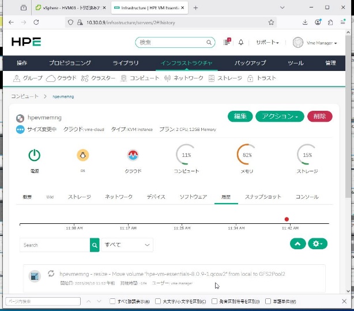Open the task list icon with badge
The height and width of the screenshot is (311, 354).
[227, 43]
